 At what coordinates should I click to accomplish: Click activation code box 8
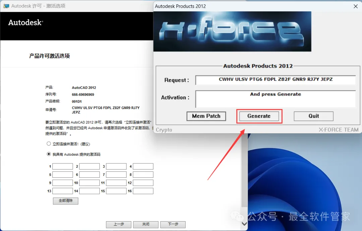point(143,174)
